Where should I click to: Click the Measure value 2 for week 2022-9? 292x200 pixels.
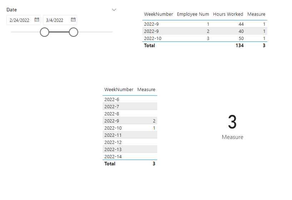154,121
